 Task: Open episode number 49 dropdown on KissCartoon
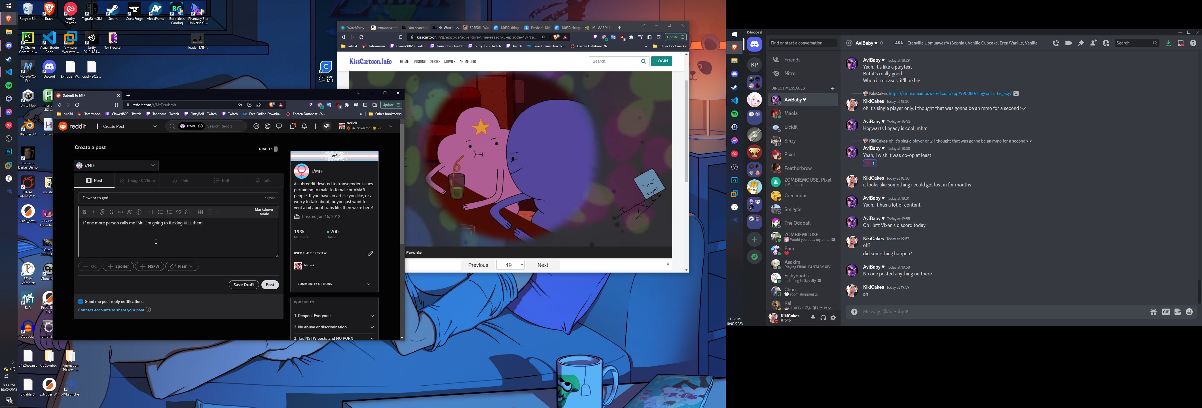pos(511,265)
